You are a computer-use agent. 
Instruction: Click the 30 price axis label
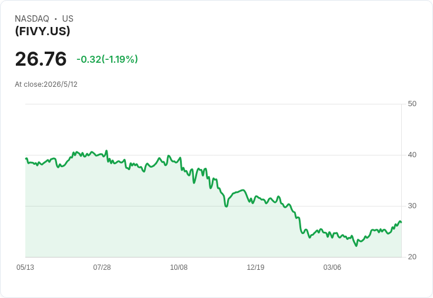tap(412, 206)
